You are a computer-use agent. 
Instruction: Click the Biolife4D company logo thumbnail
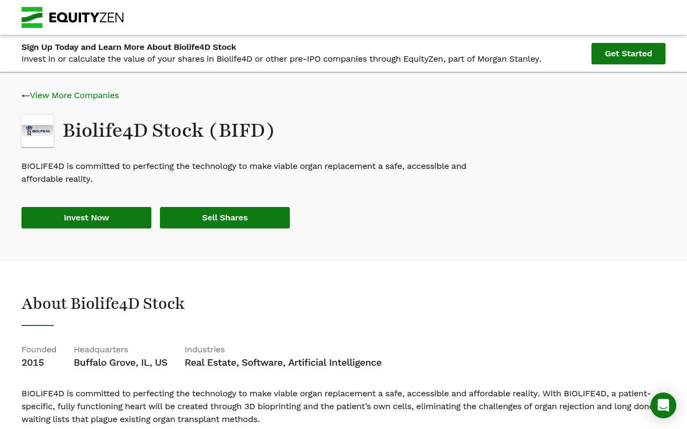click(x=38, y=131)
